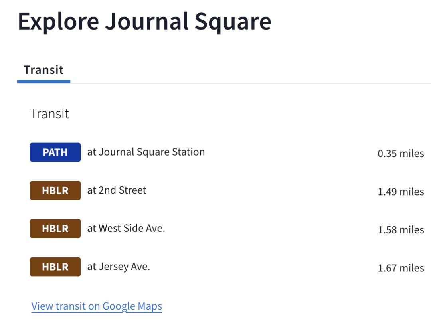
Task: Click the Transit section heading below tab
Action: (49, 113)
